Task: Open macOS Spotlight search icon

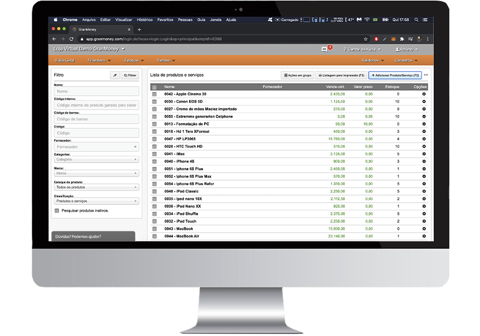Action: pos(416,20)
